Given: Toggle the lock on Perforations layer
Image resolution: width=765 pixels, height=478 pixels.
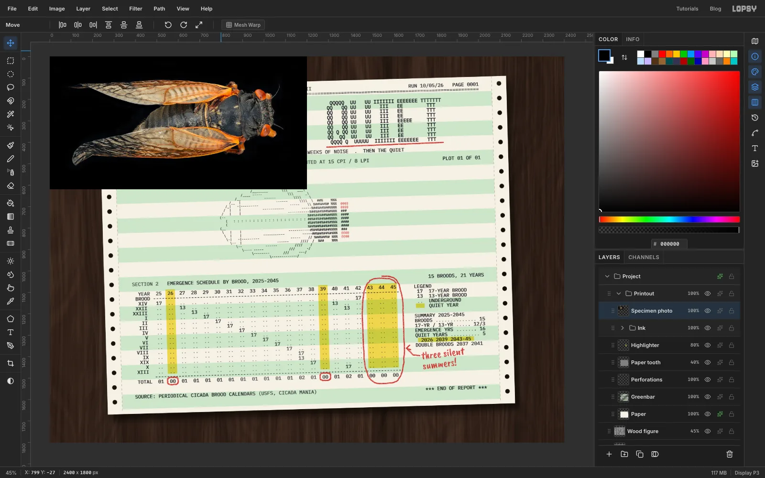Looking at the screenshot, I should pos(732,380).
